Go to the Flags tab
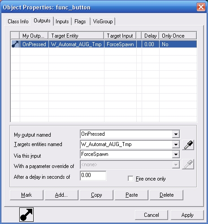 (x=80, y=22)
